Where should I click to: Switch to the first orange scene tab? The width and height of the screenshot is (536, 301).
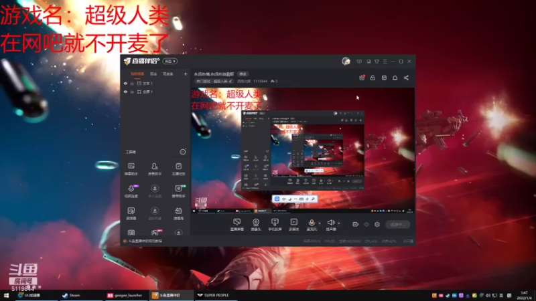click(x=137, y=74)
